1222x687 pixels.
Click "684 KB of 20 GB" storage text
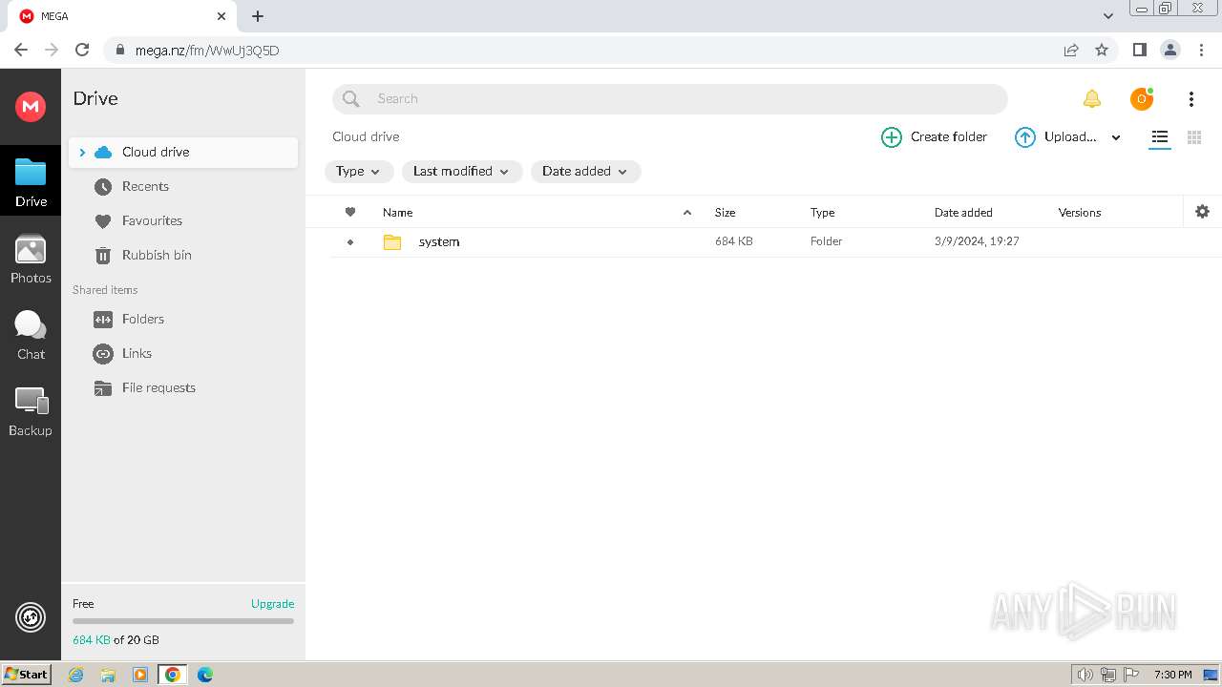click(116, 640)
